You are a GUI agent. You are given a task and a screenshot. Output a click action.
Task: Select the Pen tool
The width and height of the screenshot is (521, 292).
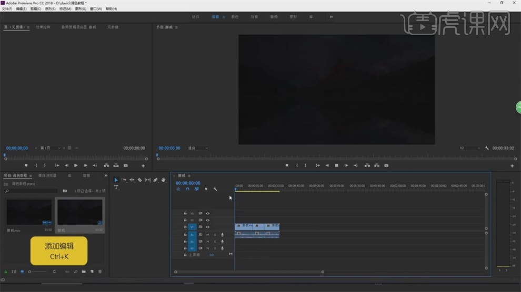156,180
